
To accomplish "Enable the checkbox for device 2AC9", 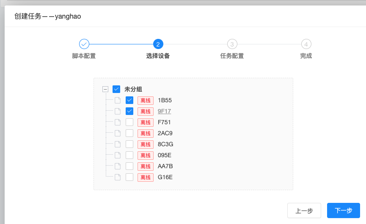I will pos(129,133).
